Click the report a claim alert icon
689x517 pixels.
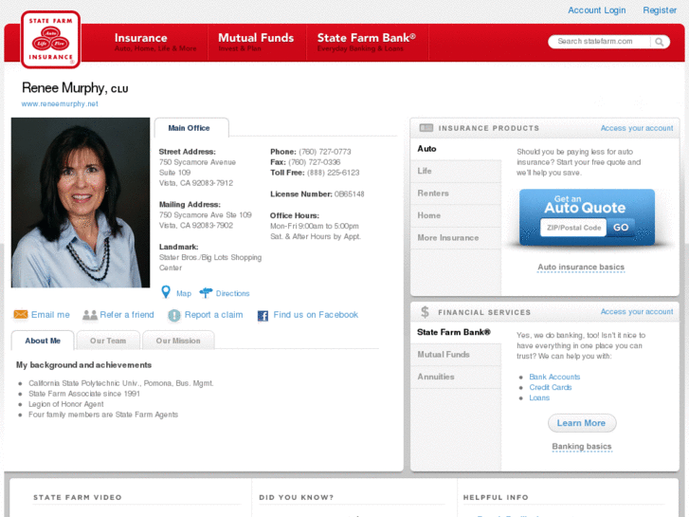coord(174,315)
